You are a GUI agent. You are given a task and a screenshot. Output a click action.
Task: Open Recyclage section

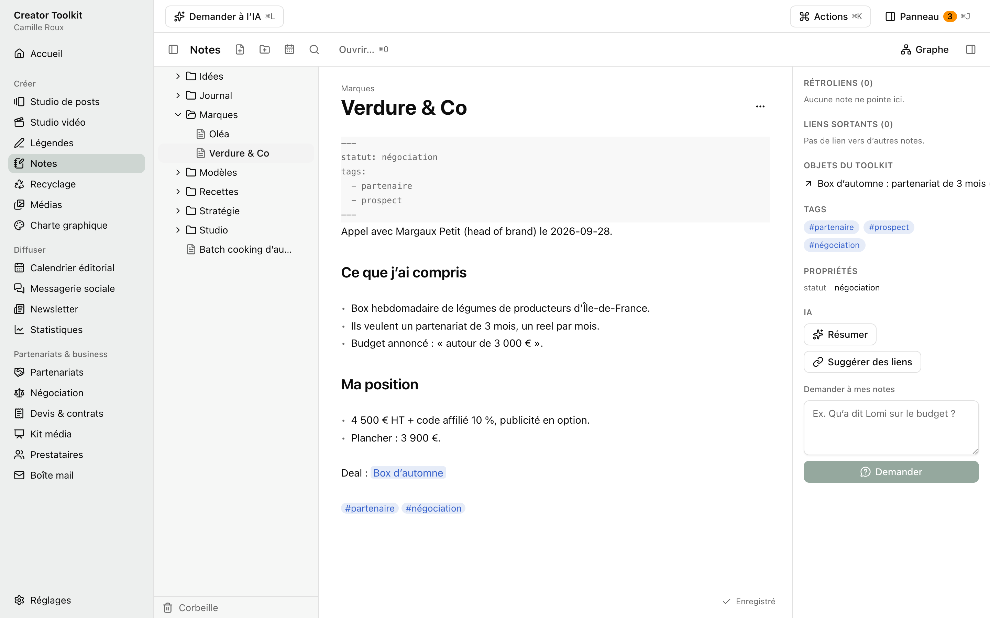coord(77,184)
